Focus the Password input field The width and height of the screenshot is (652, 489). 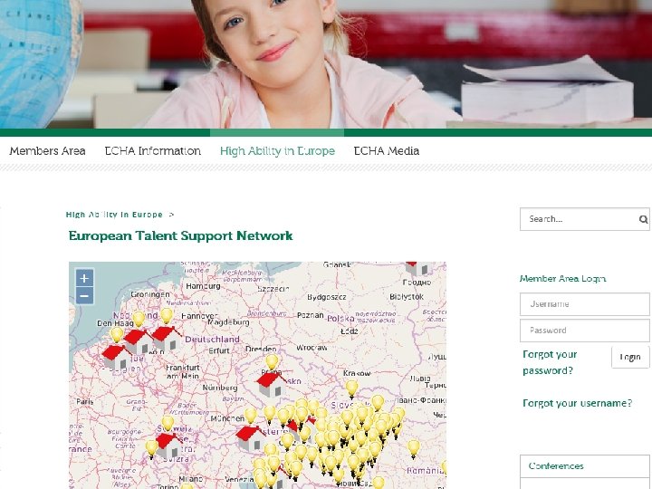pos(585,331)
